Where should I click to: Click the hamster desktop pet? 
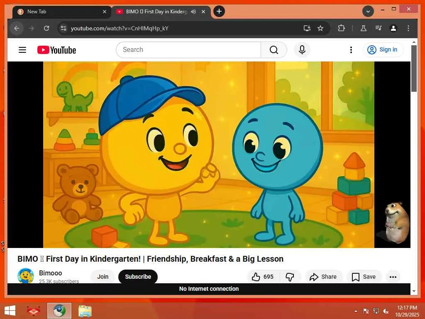click(396, 223)
